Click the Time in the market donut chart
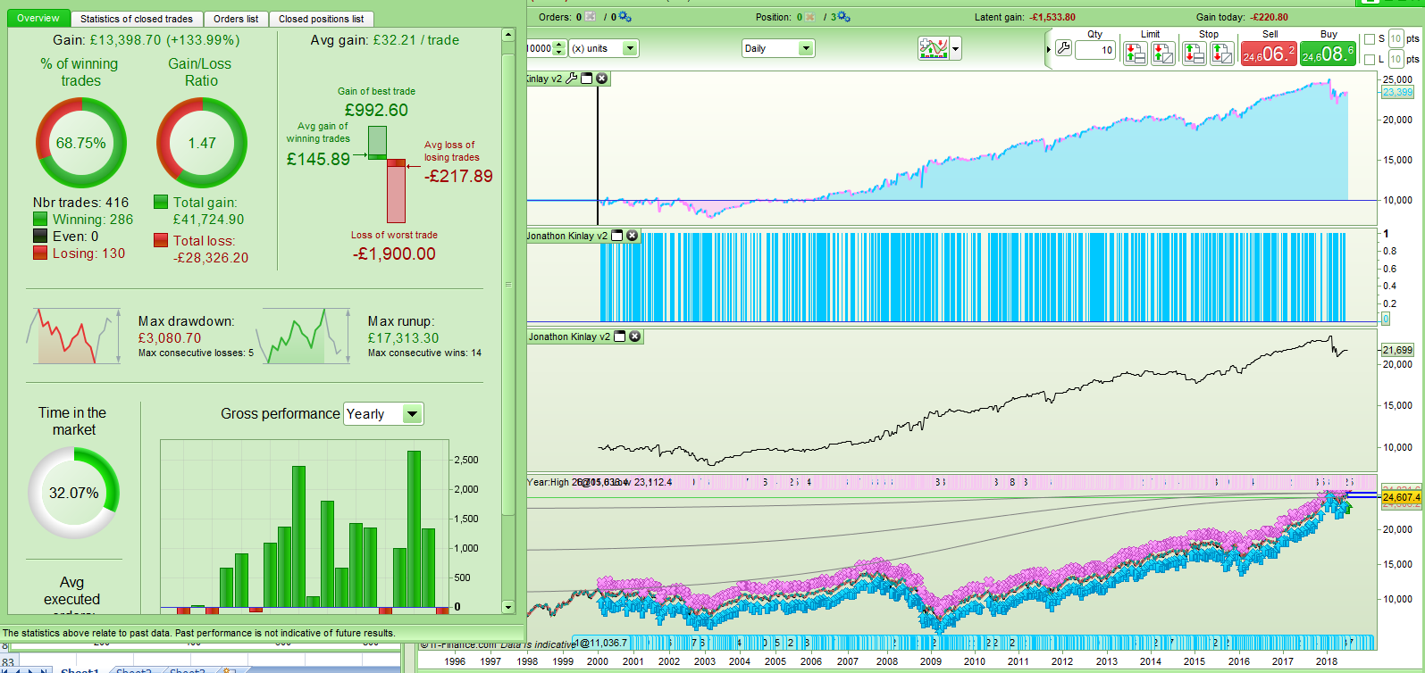 coord(73,493)
